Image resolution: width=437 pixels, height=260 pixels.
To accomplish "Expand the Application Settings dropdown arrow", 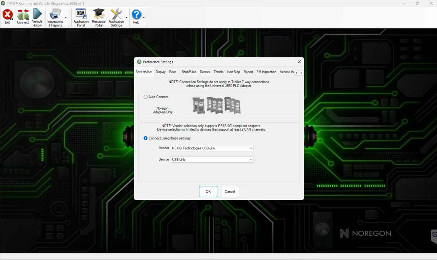I will click(x=127, y=17).
